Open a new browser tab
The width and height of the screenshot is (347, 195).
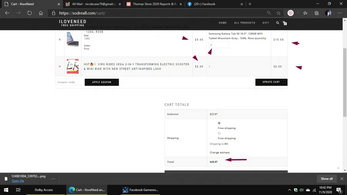[x=250, y=4]
